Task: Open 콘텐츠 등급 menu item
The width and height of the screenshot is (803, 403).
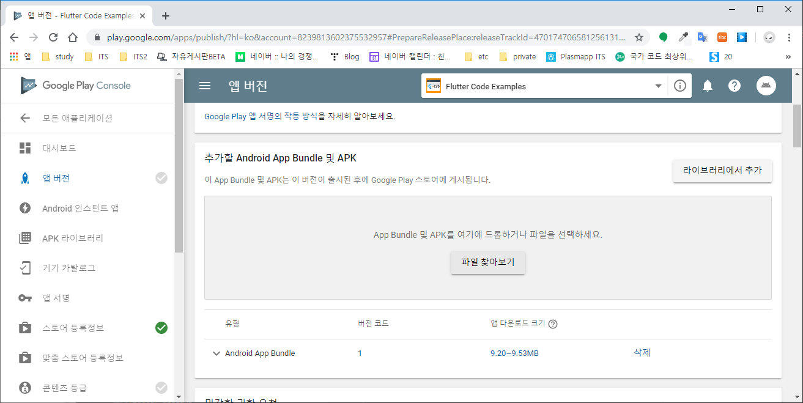Action: 64,388
